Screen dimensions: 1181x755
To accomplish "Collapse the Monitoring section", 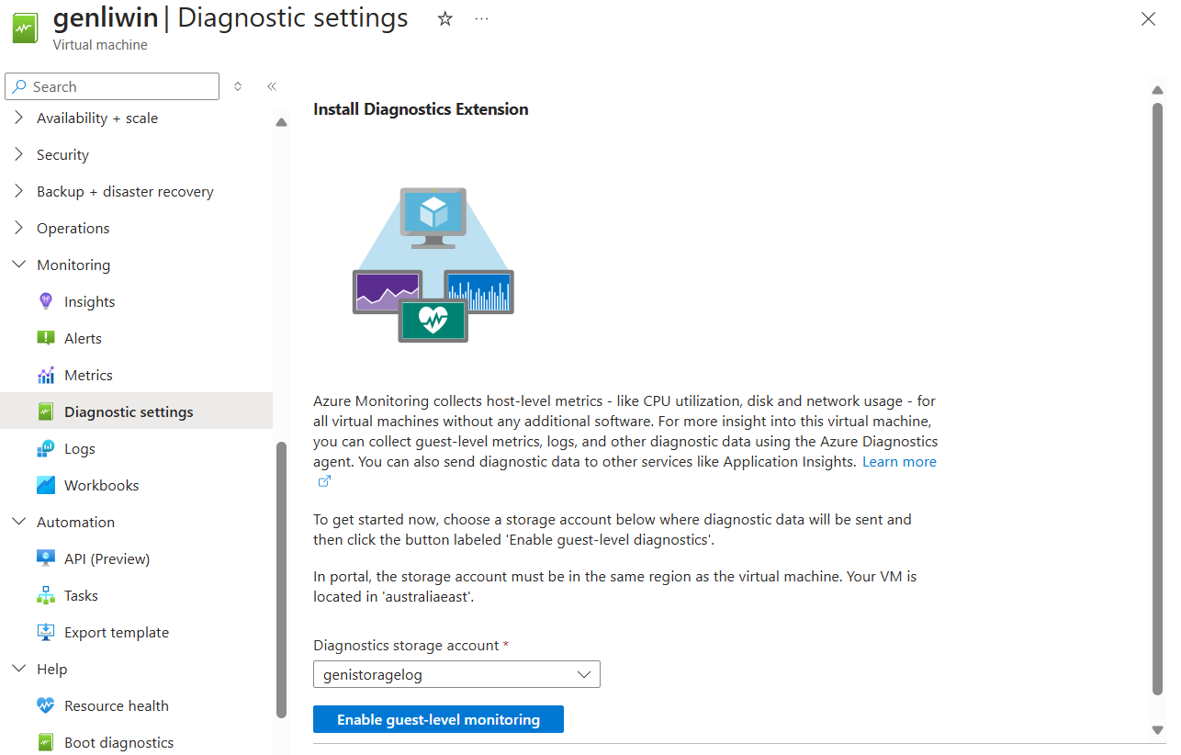I will pos(19,265).
